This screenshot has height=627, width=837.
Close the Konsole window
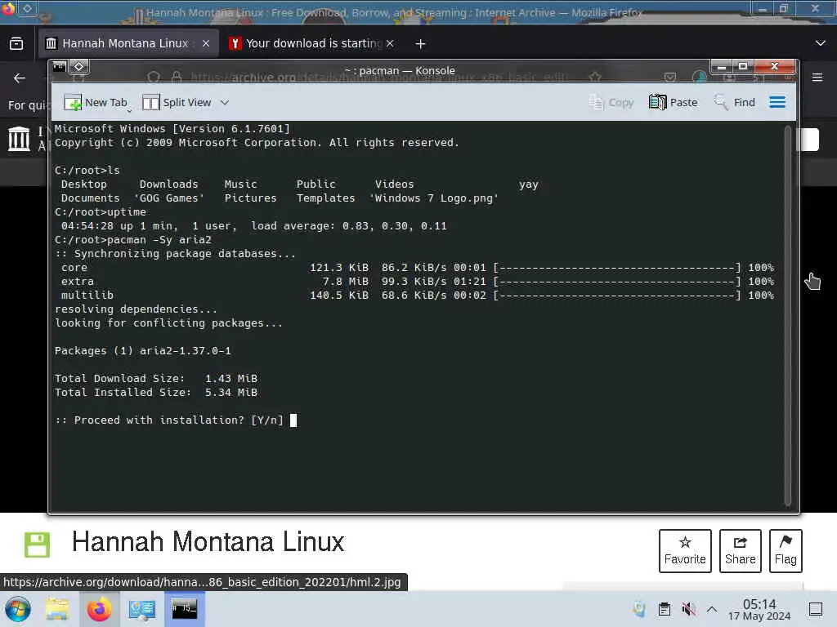click(x=775, y=67)
